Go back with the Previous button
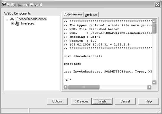162x114 pixels. 81,101
